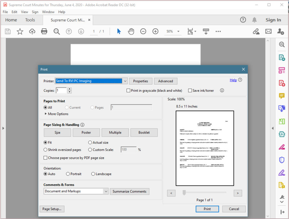Switch to the Tools tab
This screenshot has width=289, height=219.
click(x=30, y=20)
